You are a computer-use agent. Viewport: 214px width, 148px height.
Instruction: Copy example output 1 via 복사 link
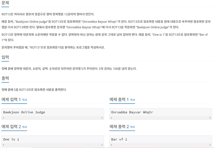[x=132, y=100]
